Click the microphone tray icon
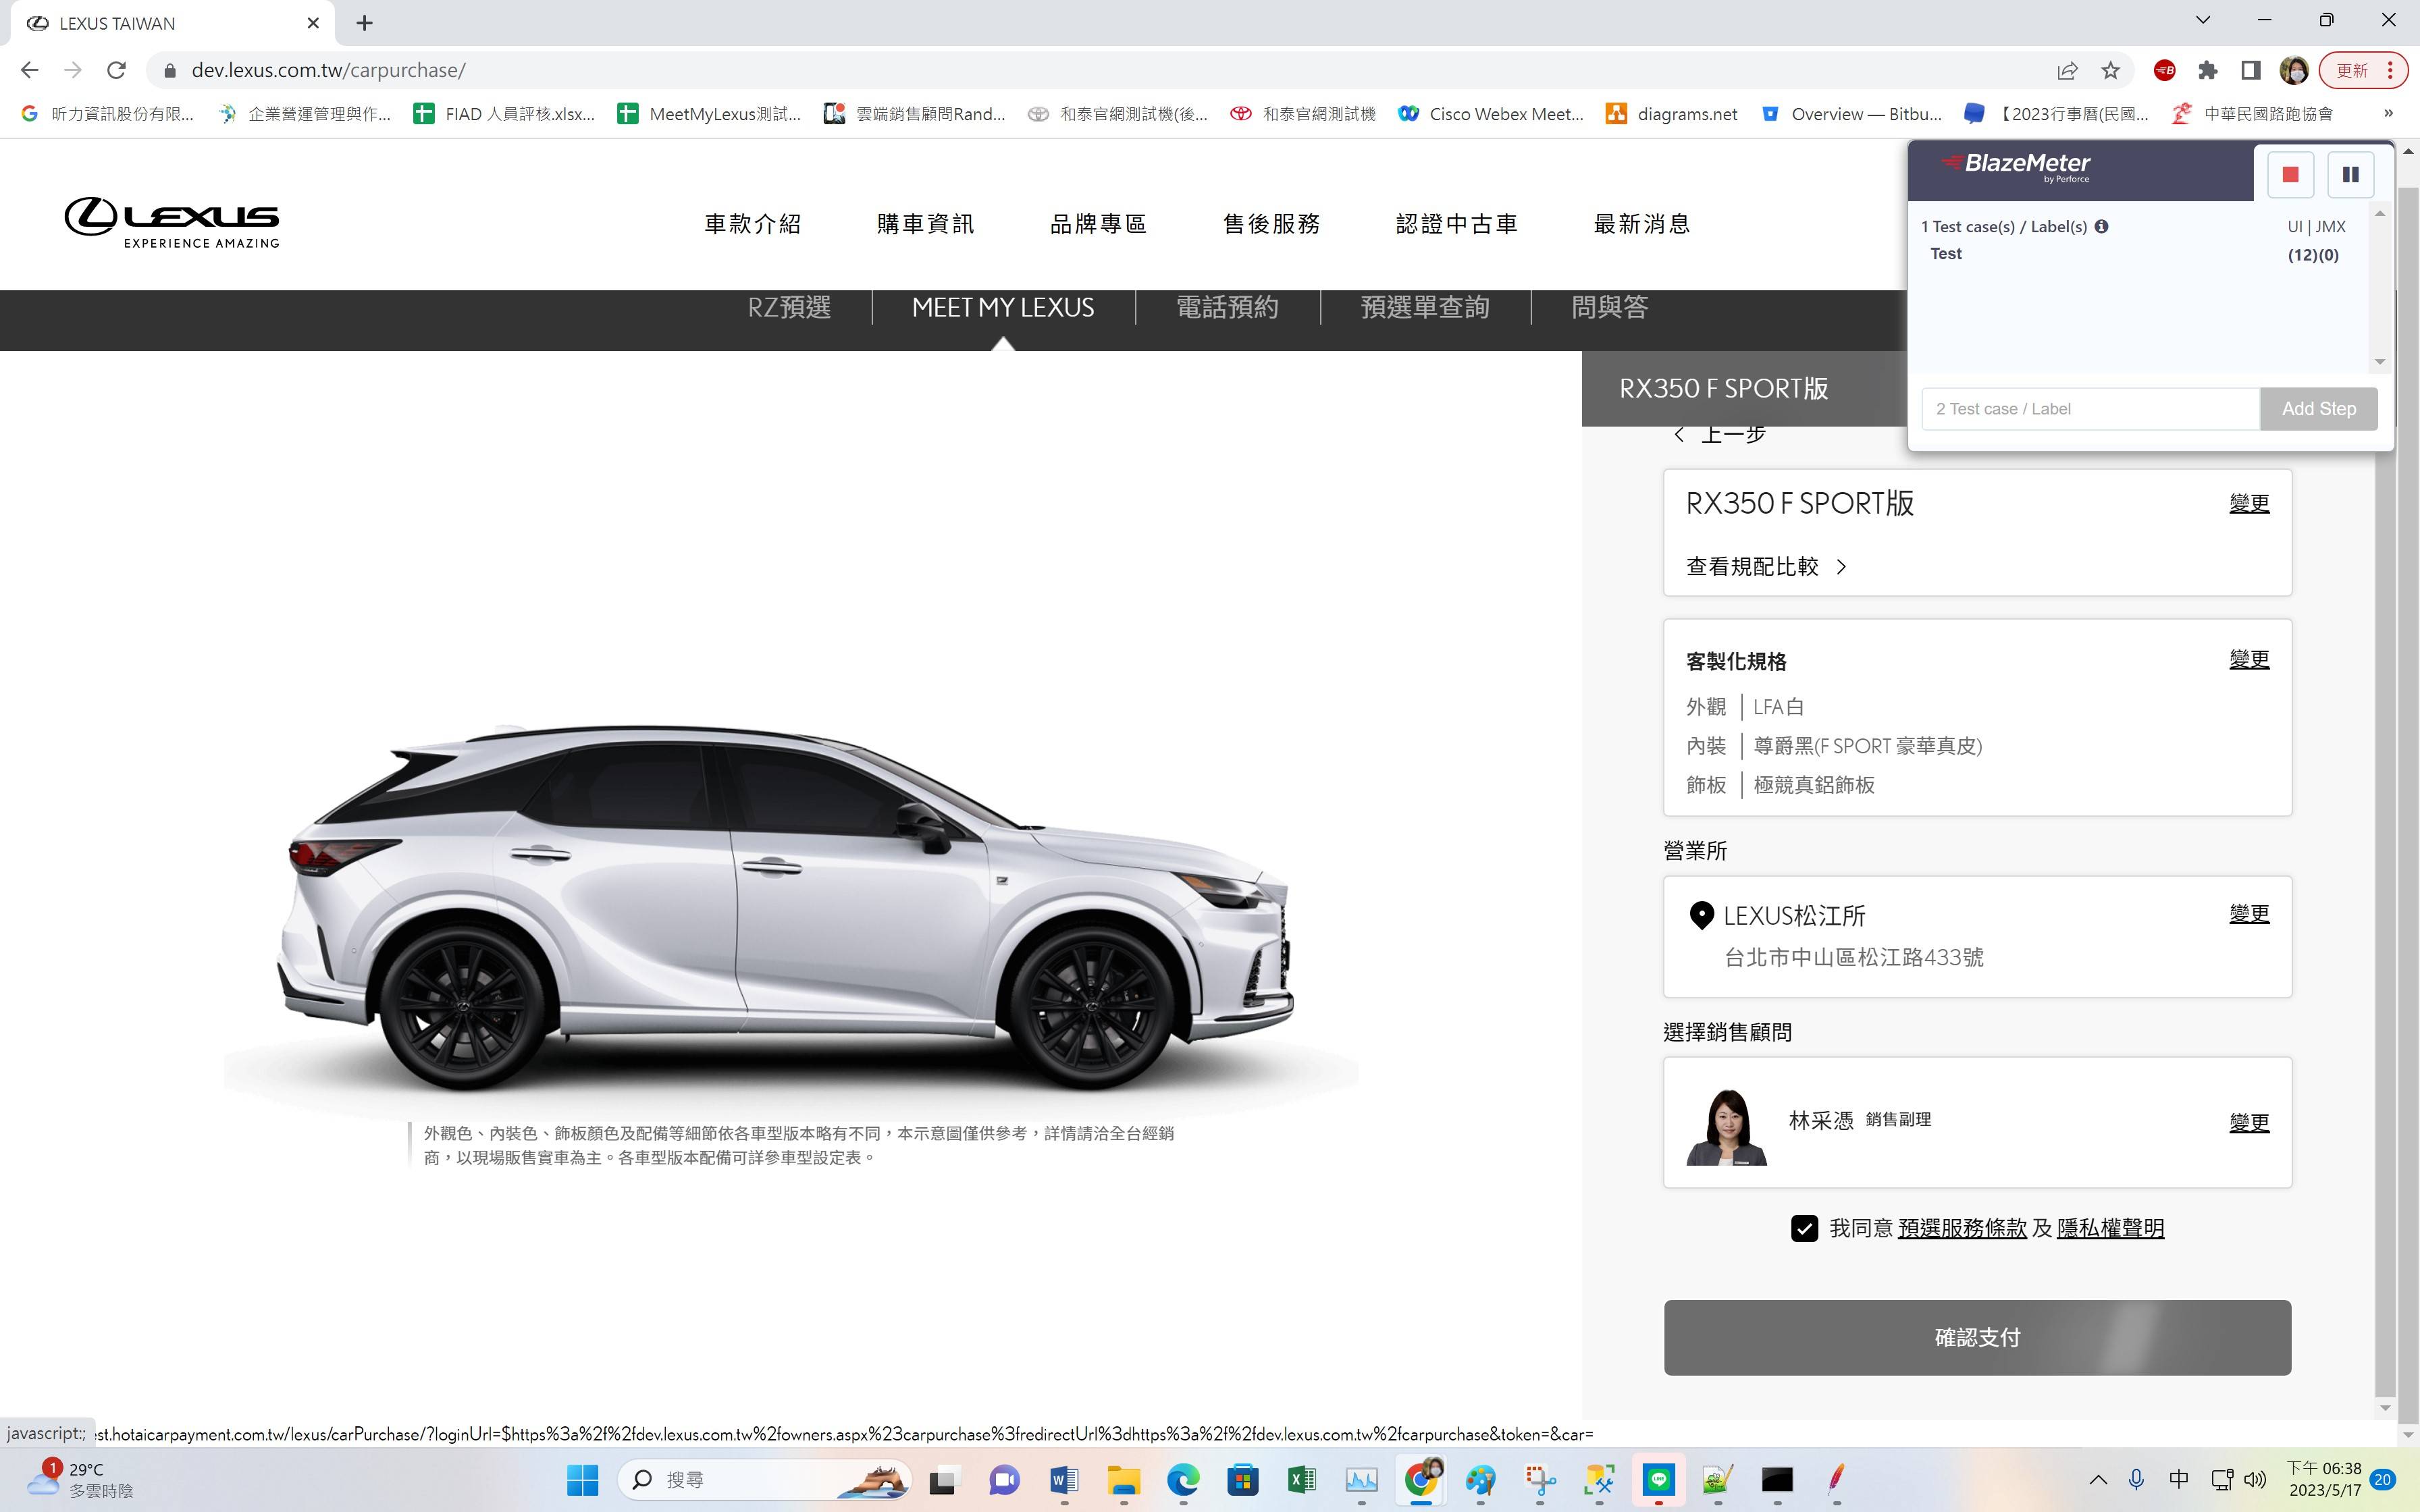Viewport: 2420px width, 1512px height. tap(2136, 1480)
